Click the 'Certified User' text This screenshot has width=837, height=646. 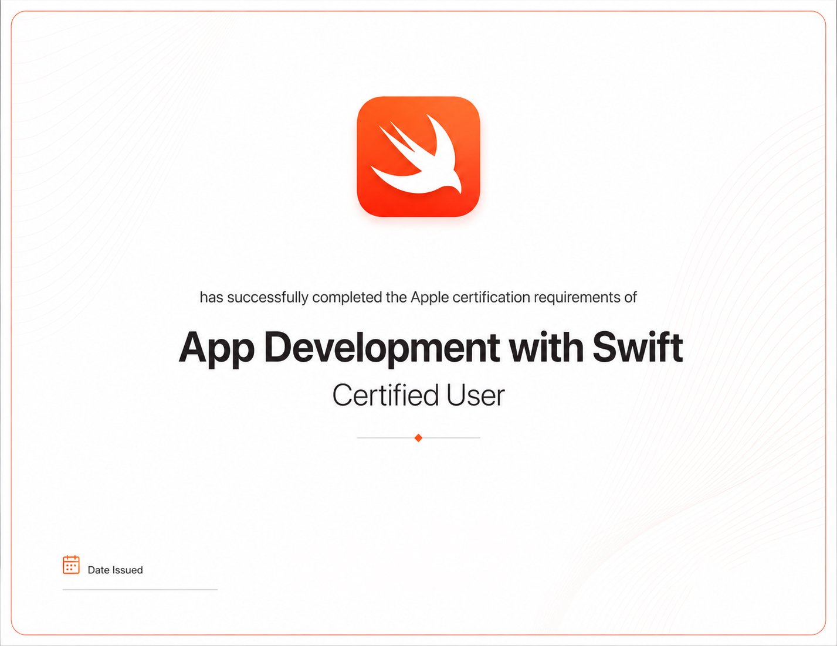(418, 395)
